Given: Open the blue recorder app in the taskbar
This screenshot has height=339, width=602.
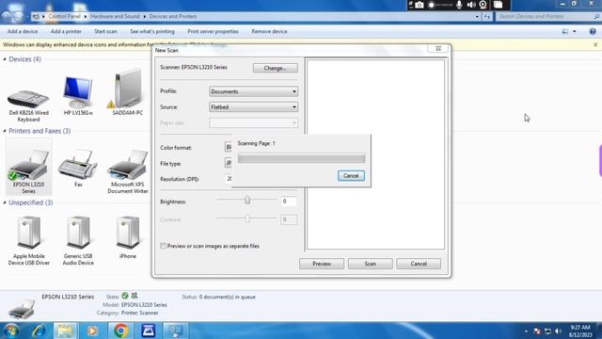Looking at the screenshot, I should coord(149,331).
